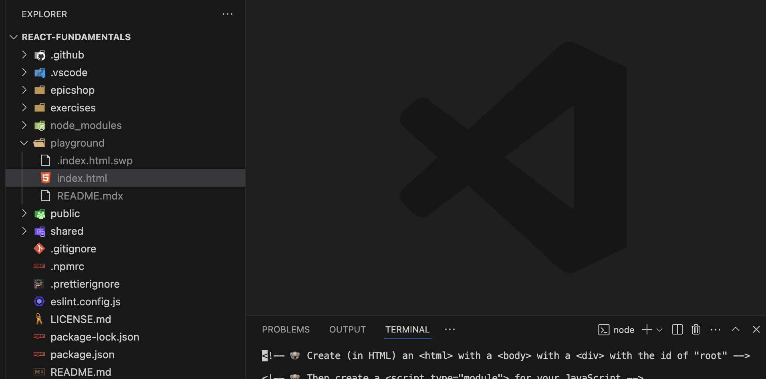Switch to the PROBLEMS tab

click(x=286, y=329)
